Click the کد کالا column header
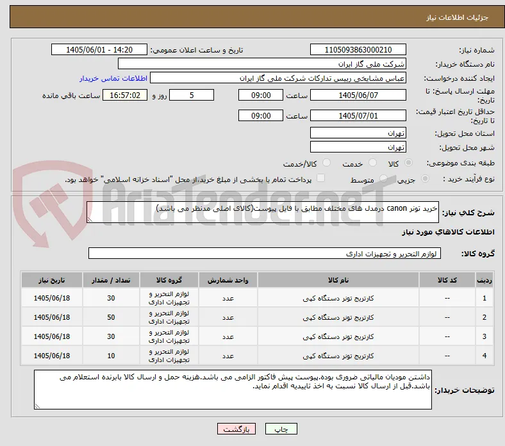 click(x=447, y=280)
